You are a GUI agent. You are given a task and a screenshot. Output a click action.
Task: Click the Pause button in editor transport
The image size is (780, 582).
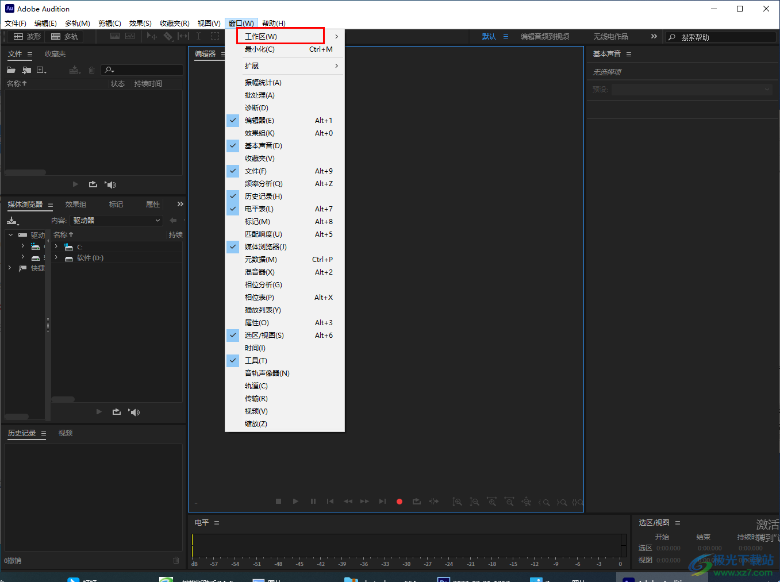click(313, 501)
